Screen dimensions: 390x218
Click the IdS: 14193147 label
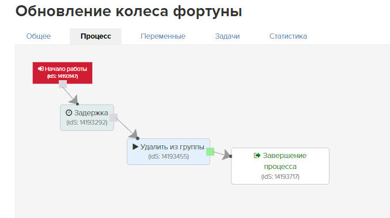(x=62, y=76)
